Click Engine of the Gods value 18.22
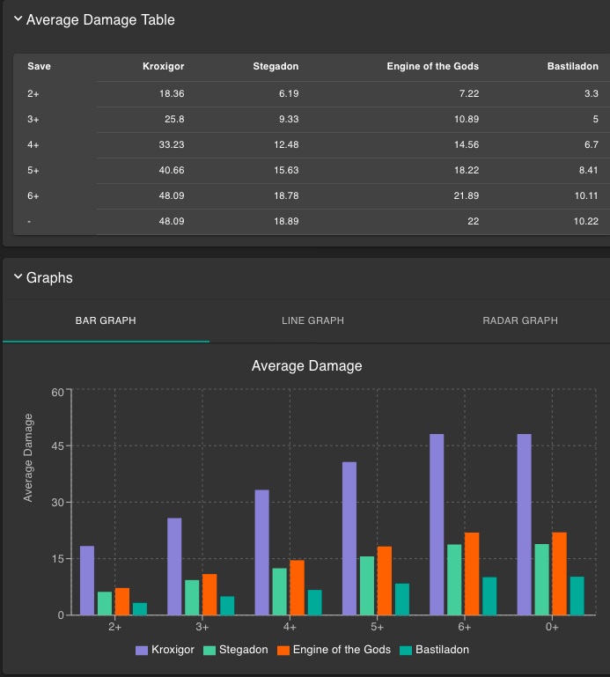 [467, 170]
